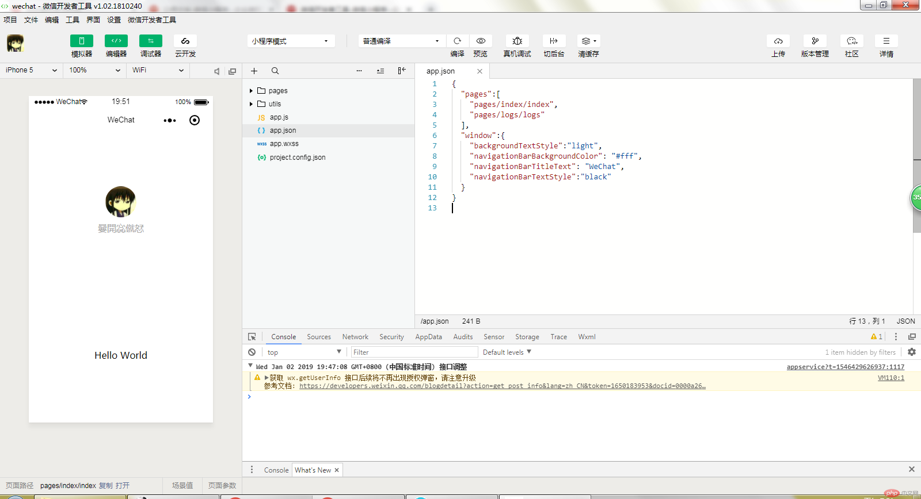This screenshot has height=499, width=921.
Task: Open the iPhone 5 device dropdown
Action: (31, 70)
